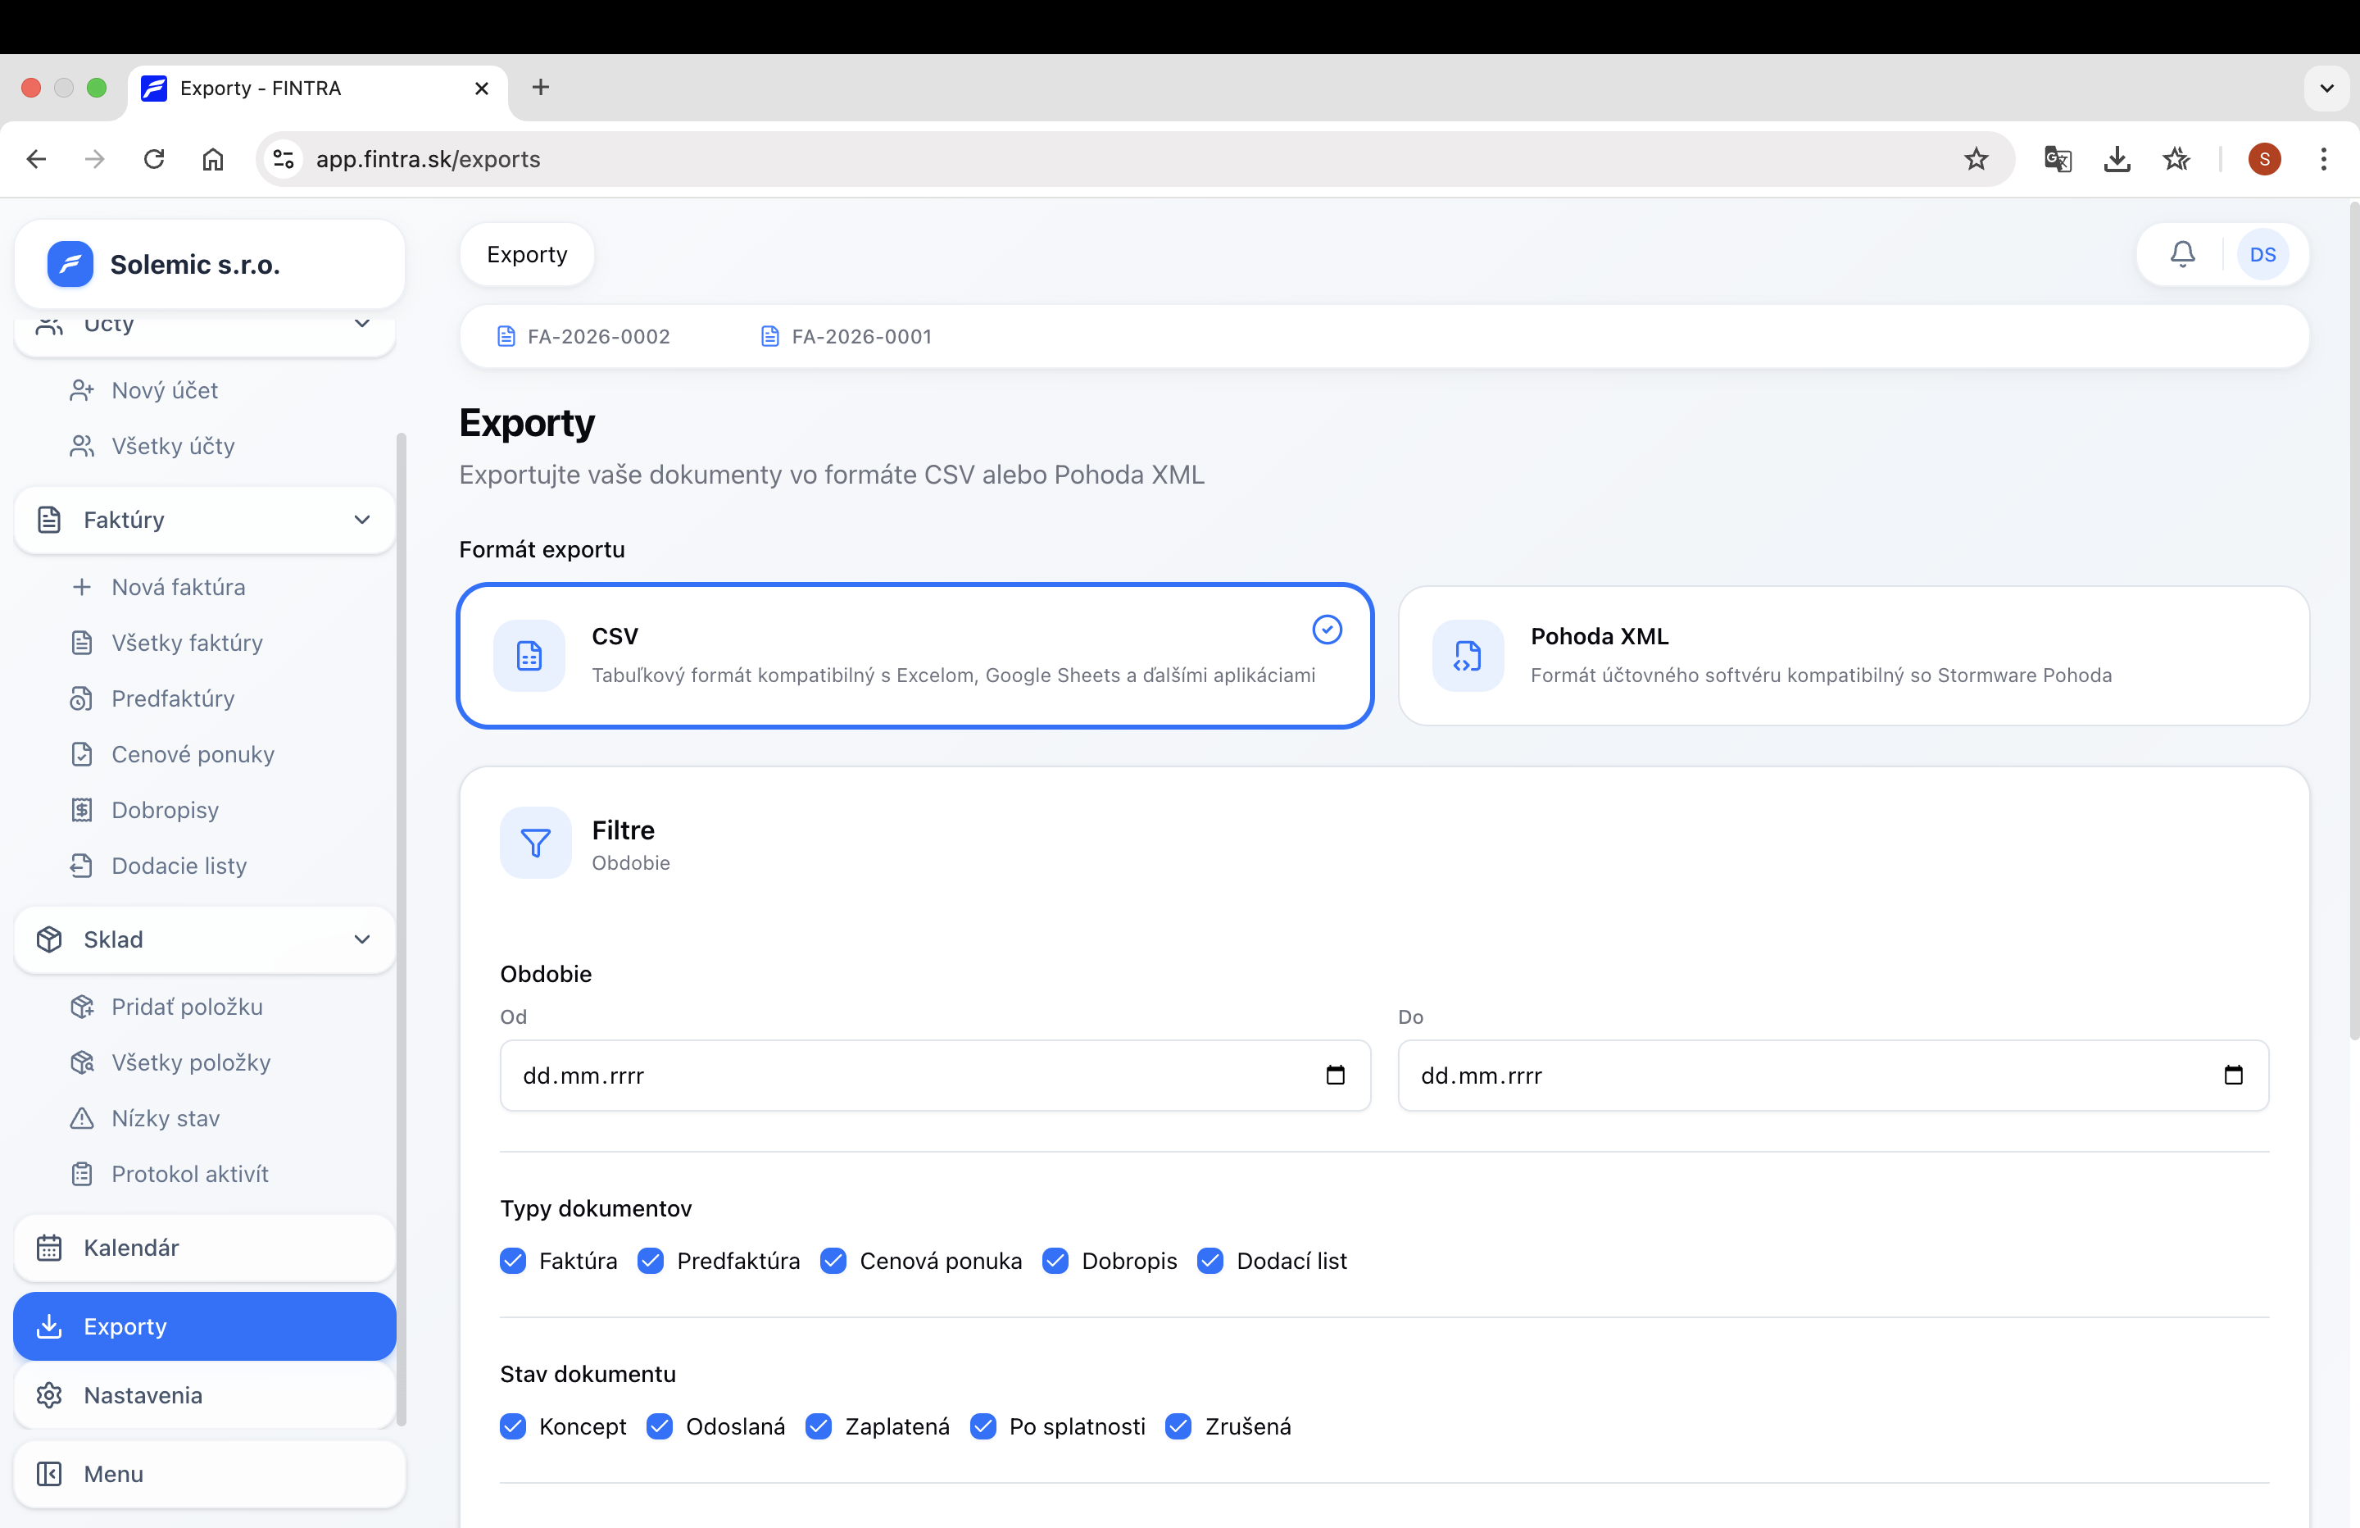Viewport: 2360px width, 1528px height.
Task: Open Nová faktúra with the plus icon
Action: pyautogui.click(x=82, y=586)
